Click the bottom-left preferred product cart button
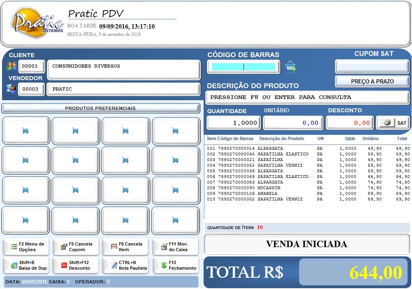This screenshot has width=412, height=289. pyautogui.click(x=26, y=220)
